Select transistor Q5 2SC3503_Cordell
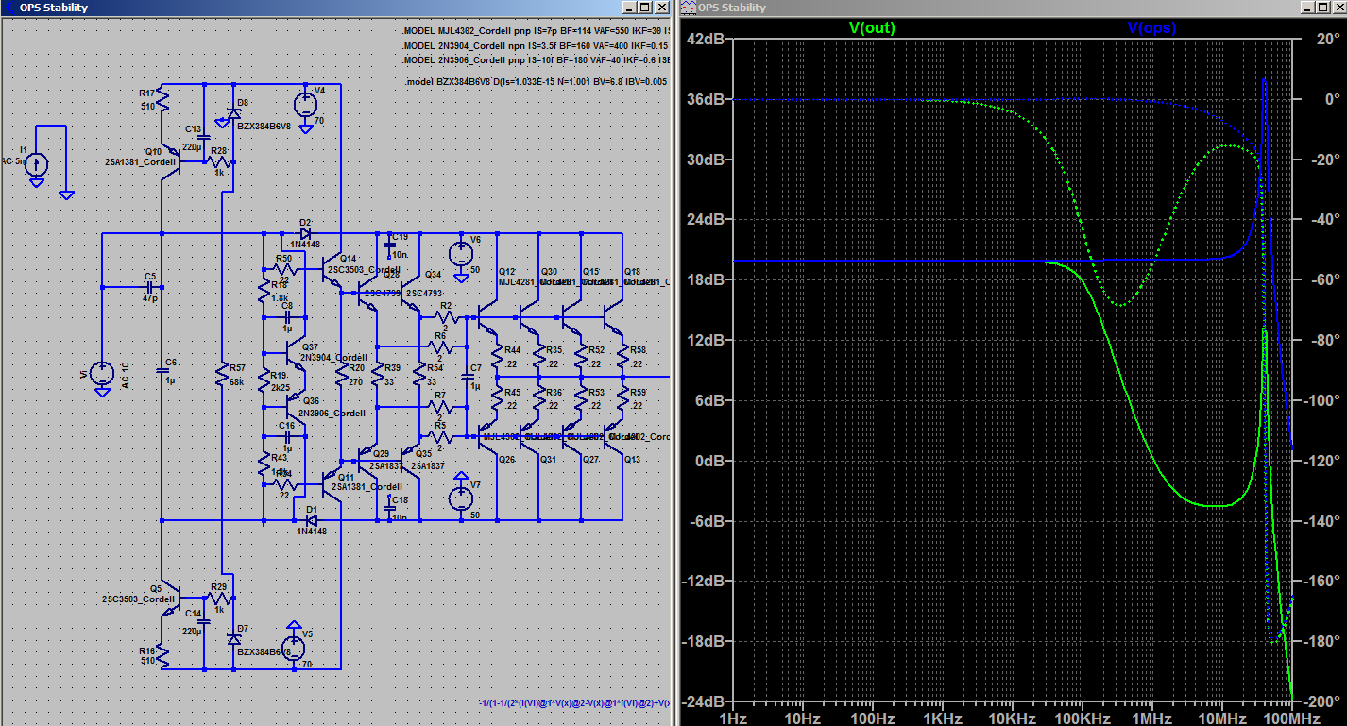The height and width of the screenshot is (726, 1347). pos(169,599)
